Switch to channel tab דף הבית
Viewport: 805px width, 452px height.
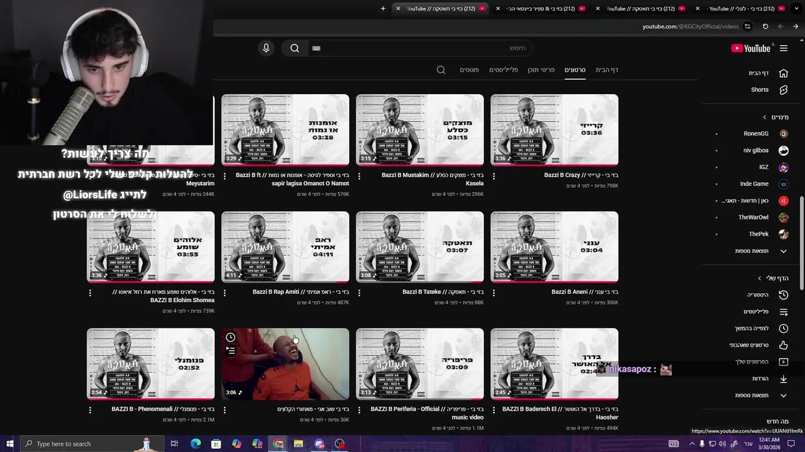pyautogui.click(x=607, y=70)
